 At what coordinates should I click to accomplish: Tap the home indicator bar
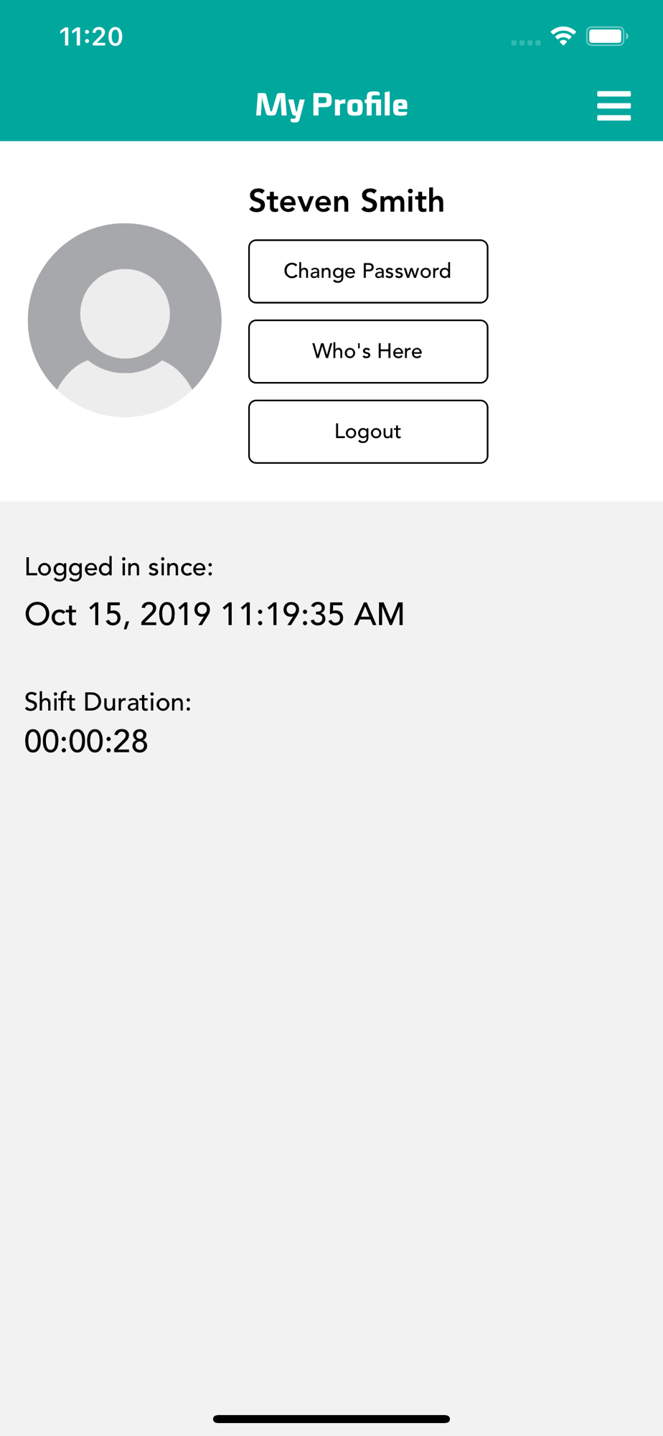(x=331, y=1419)
